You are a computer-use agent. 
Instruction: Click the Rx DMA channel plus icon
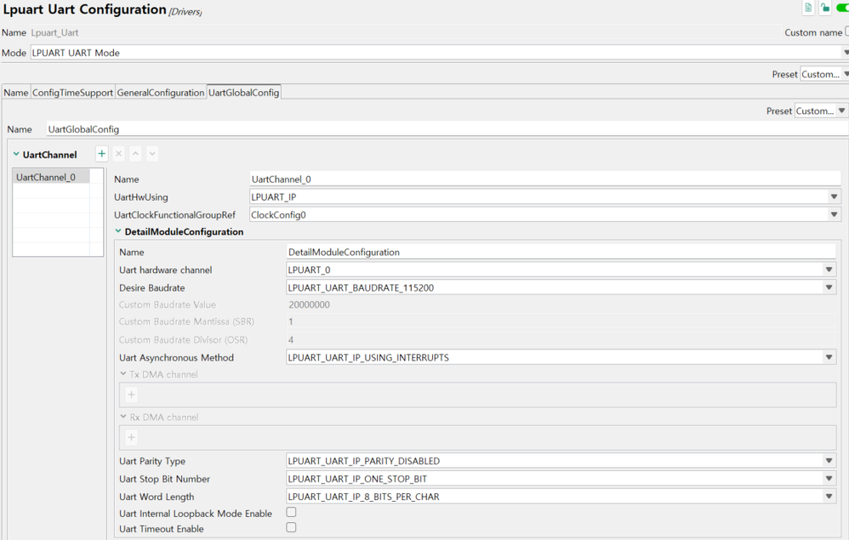(x=131, y=437)
